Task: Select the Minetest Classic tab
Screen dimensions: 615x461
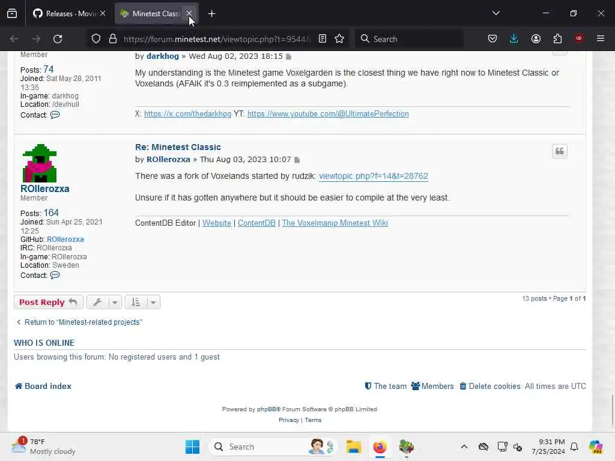Action: [151, 14]
